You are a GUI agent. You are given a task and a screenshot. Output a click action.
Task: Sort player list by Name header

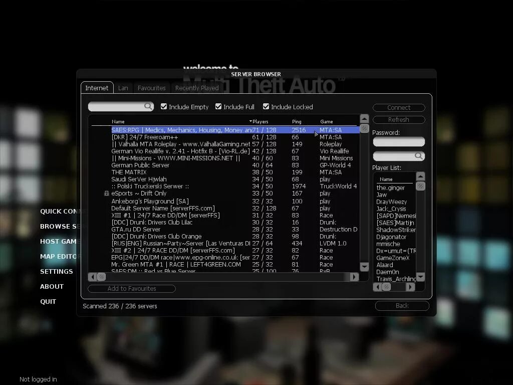point(386,179)
